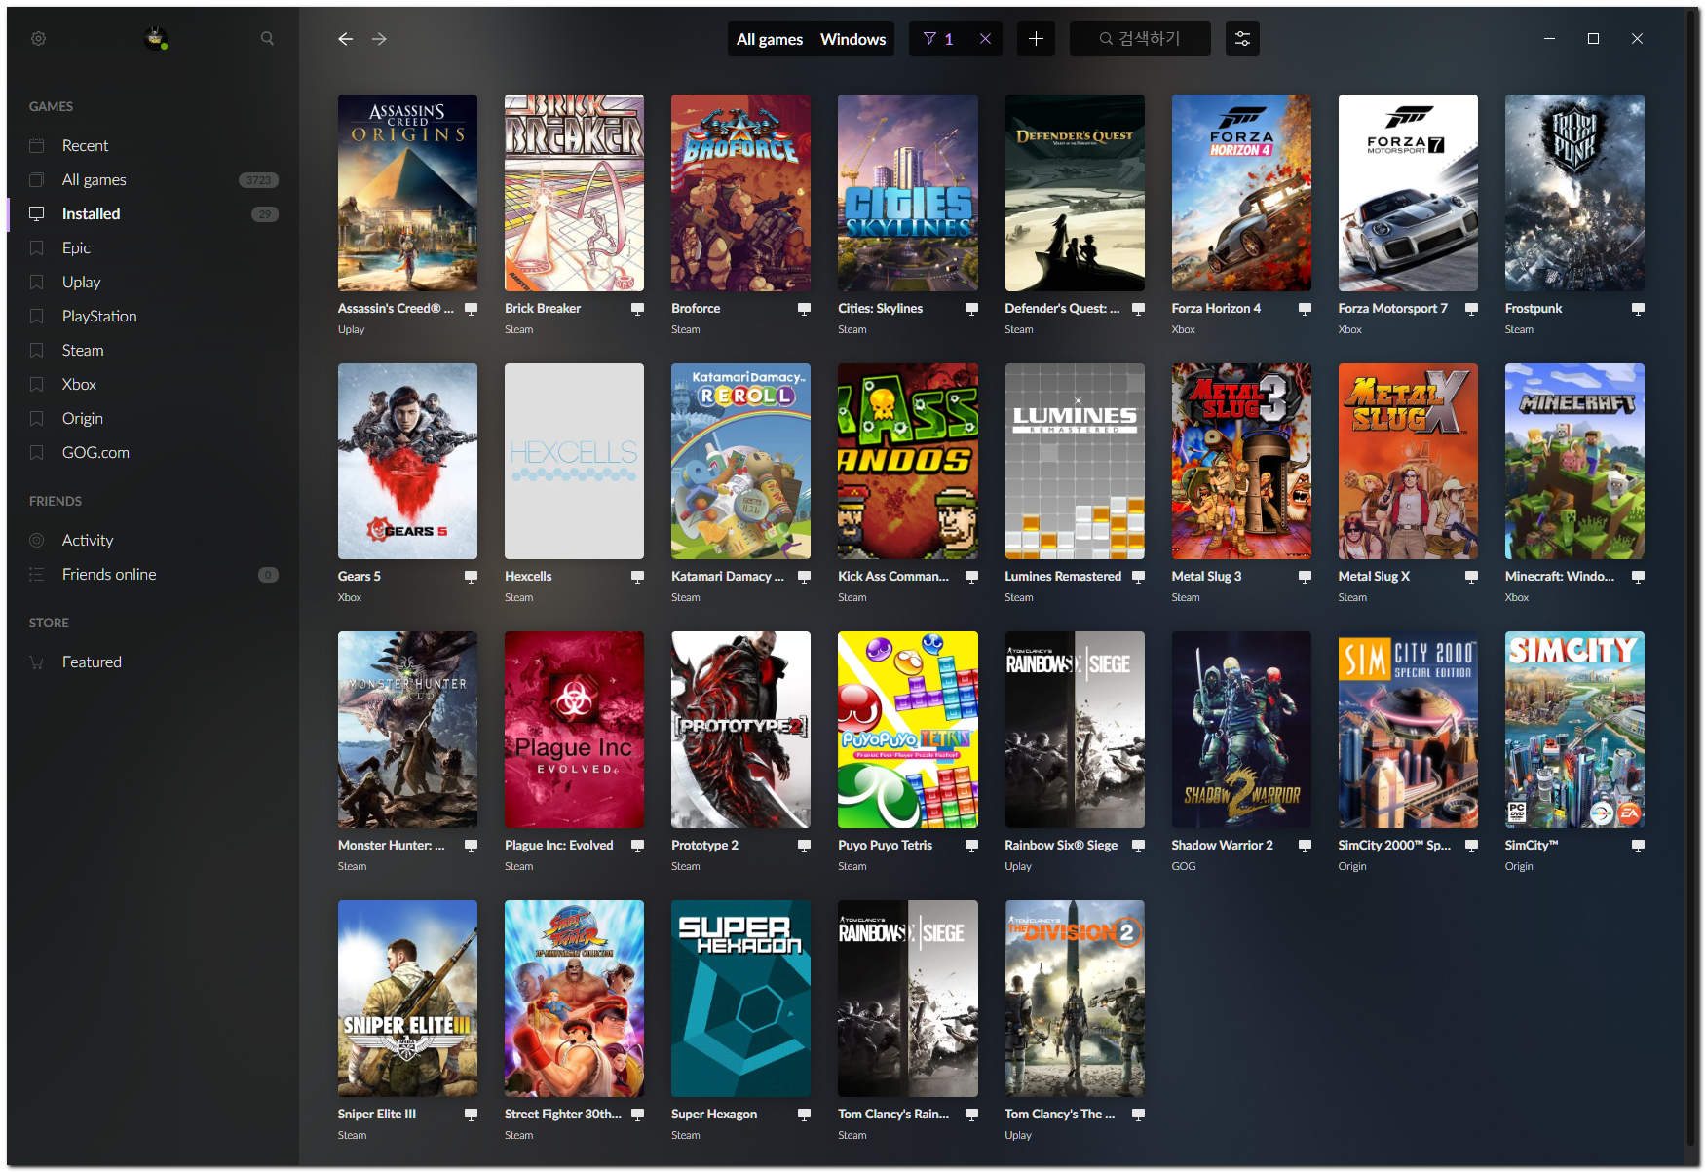Image resolution: width=1705 pixels, height=1172 pixels.
Task: Click the installed monitor icon for Plague Inc: Evolved
Action: click(x=637, y=846)
